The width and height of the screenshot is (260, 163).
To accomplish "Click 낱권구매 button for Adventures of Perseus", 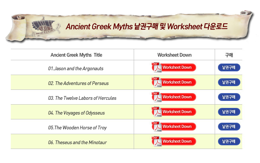I will 229,82.
